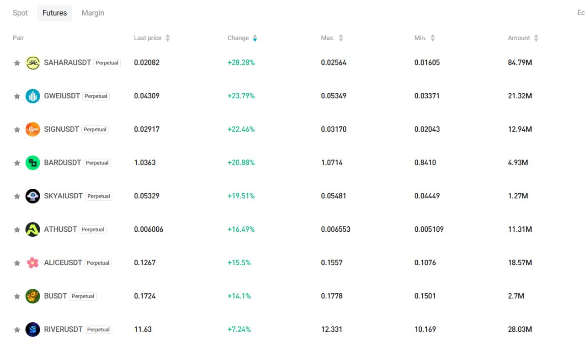Sort by Max. column arrows

341,38
